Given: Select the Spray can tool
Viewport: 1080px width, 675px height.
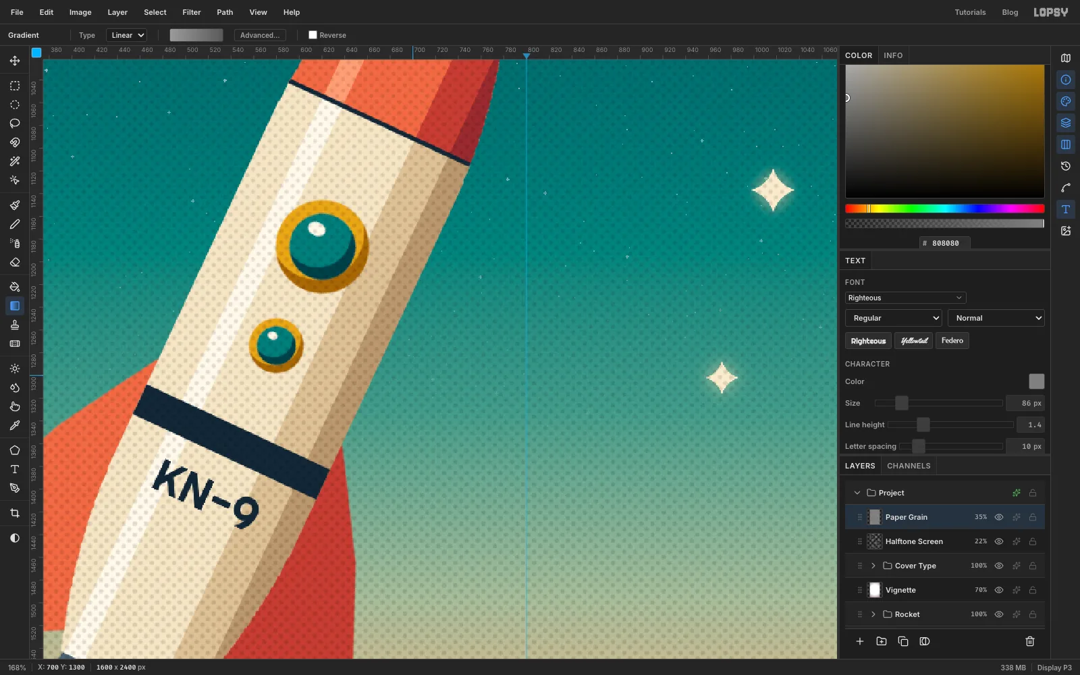Looking at the screenshot, I should [x=15, y=243].
